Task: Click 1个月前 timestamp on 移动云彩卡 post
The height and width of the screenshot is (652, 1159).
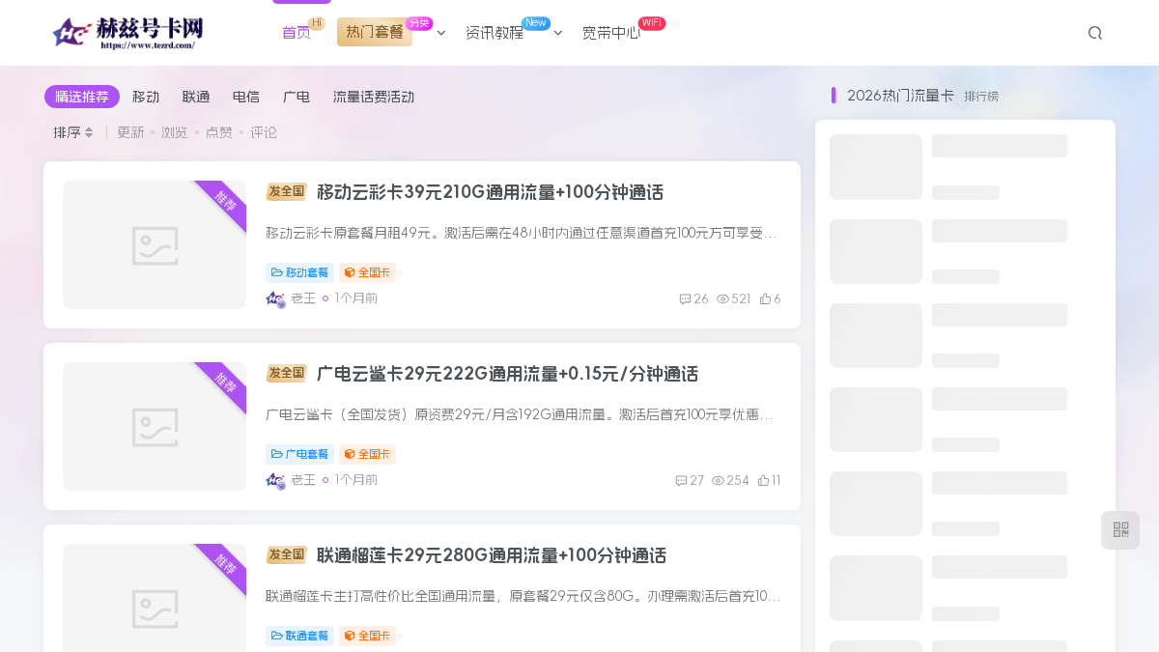Action: (x=356, y=298)
